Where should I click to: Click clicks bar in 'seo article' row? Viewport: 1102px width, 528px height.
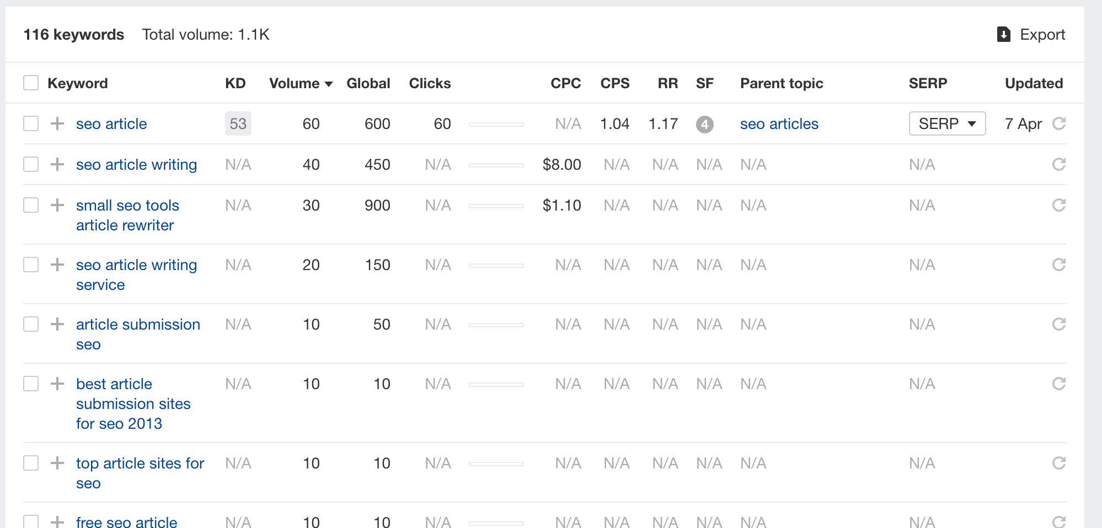[496, 125]
